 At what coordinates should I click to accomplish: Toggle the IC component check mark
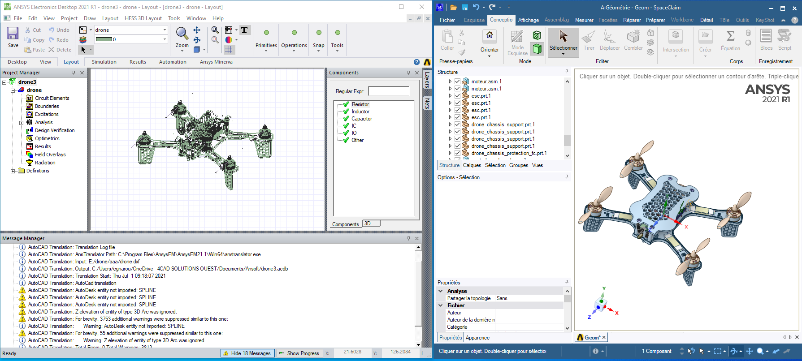[346, 126]
